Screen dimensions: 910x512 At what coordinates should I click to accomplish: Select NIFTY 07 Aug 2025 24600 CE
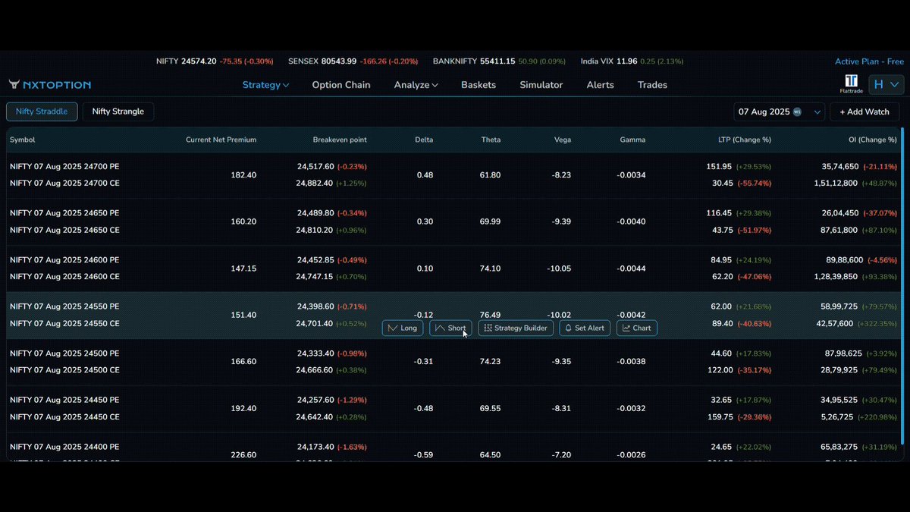64,277
